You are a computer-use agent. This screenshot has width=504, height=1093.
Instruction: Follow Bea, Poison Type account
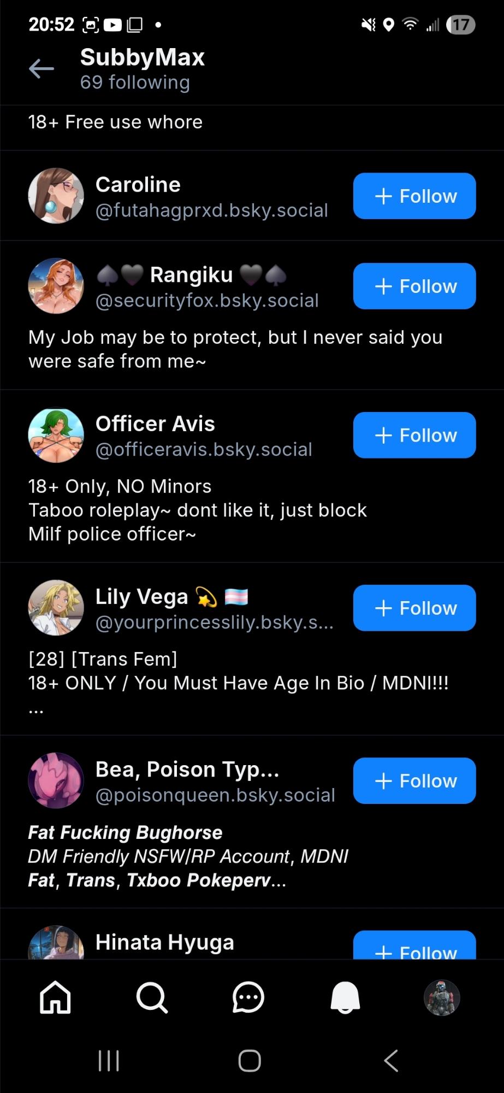(414, 781)
